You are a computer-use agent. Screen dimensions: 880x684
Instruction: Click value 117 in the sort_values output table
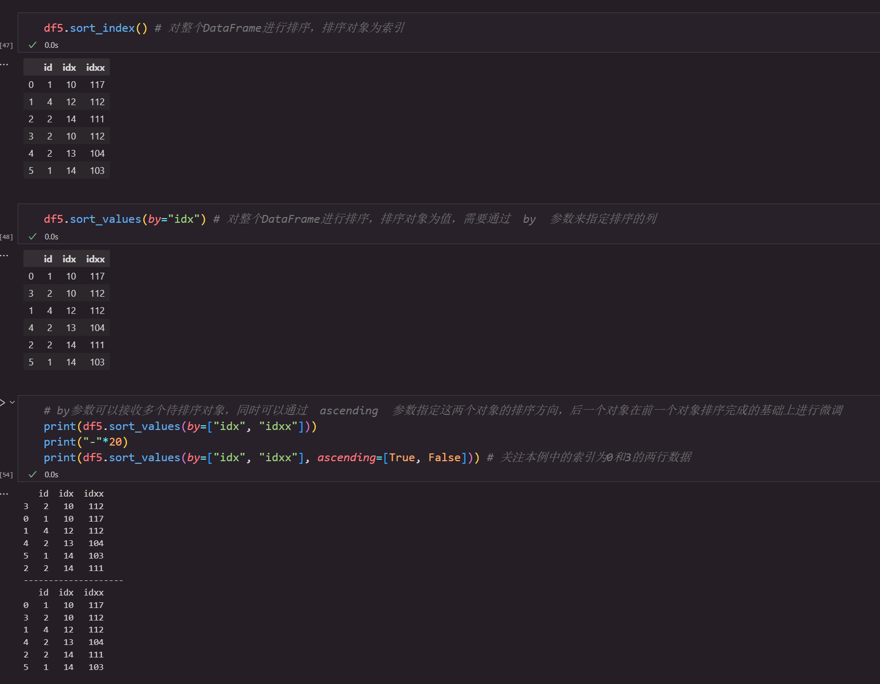97,276
